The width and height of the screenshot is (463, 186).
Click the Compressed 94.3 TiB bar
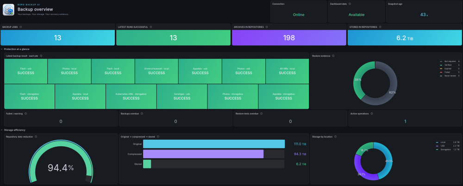(203, 154)
